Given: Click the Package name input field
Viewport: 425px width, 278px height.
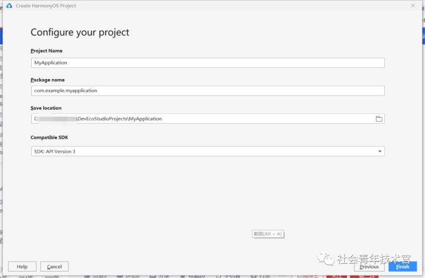Looking at the screenshot, I should click(x=208, y=90).
